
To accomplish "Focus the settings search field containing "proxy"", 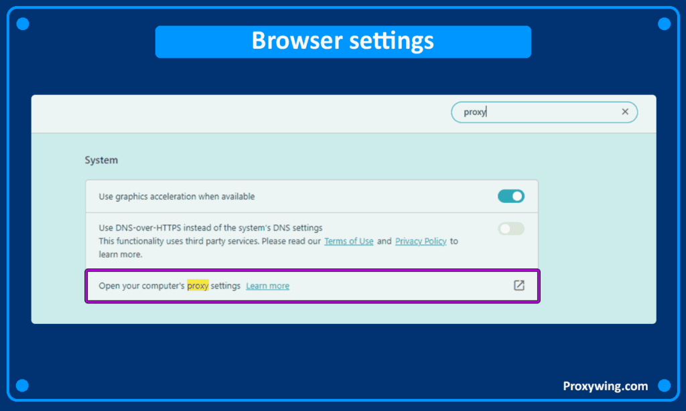I will click(x=536, y=112).
